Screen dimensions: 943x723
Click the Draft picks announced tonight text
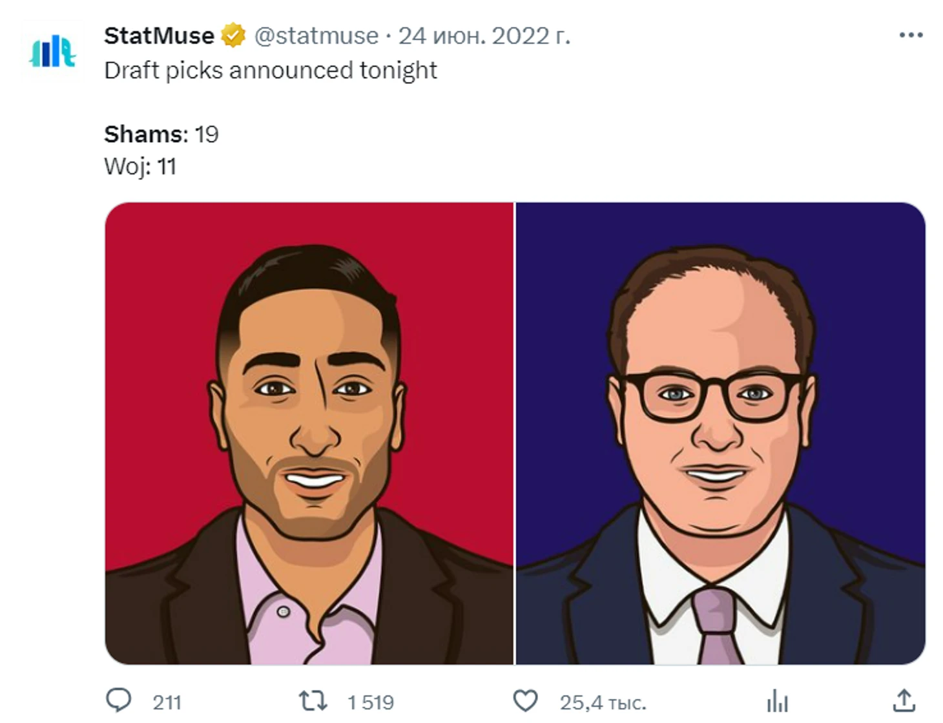[271, 70]
